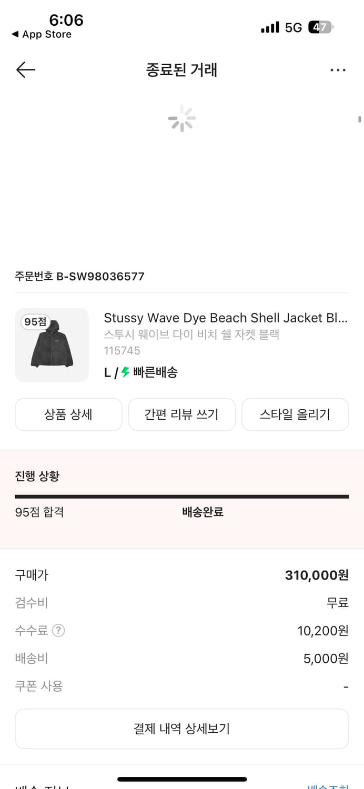Return to App Store via the top-left link
Image resolution: width=364 pixels, height=789 pixels.
click(x=42, y=34)
